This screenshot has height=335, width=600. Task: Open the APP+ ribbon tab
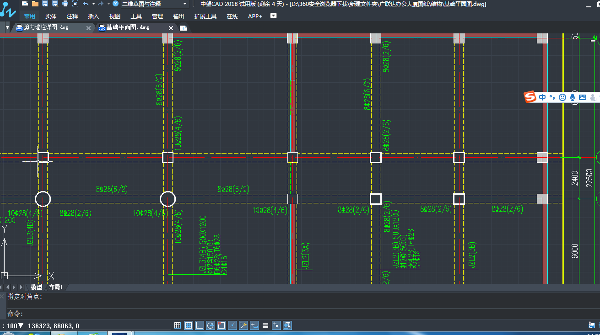[x=255, y=16]
